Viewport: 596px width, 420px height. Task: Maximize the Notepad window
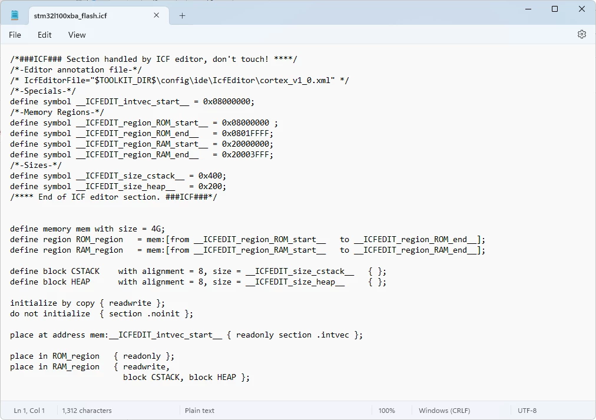coord(555,9)
